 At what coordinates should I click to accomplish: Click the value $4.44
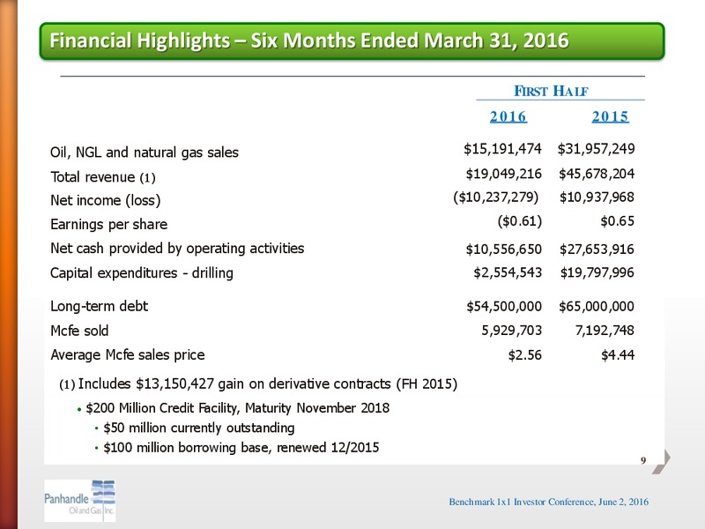618,355
